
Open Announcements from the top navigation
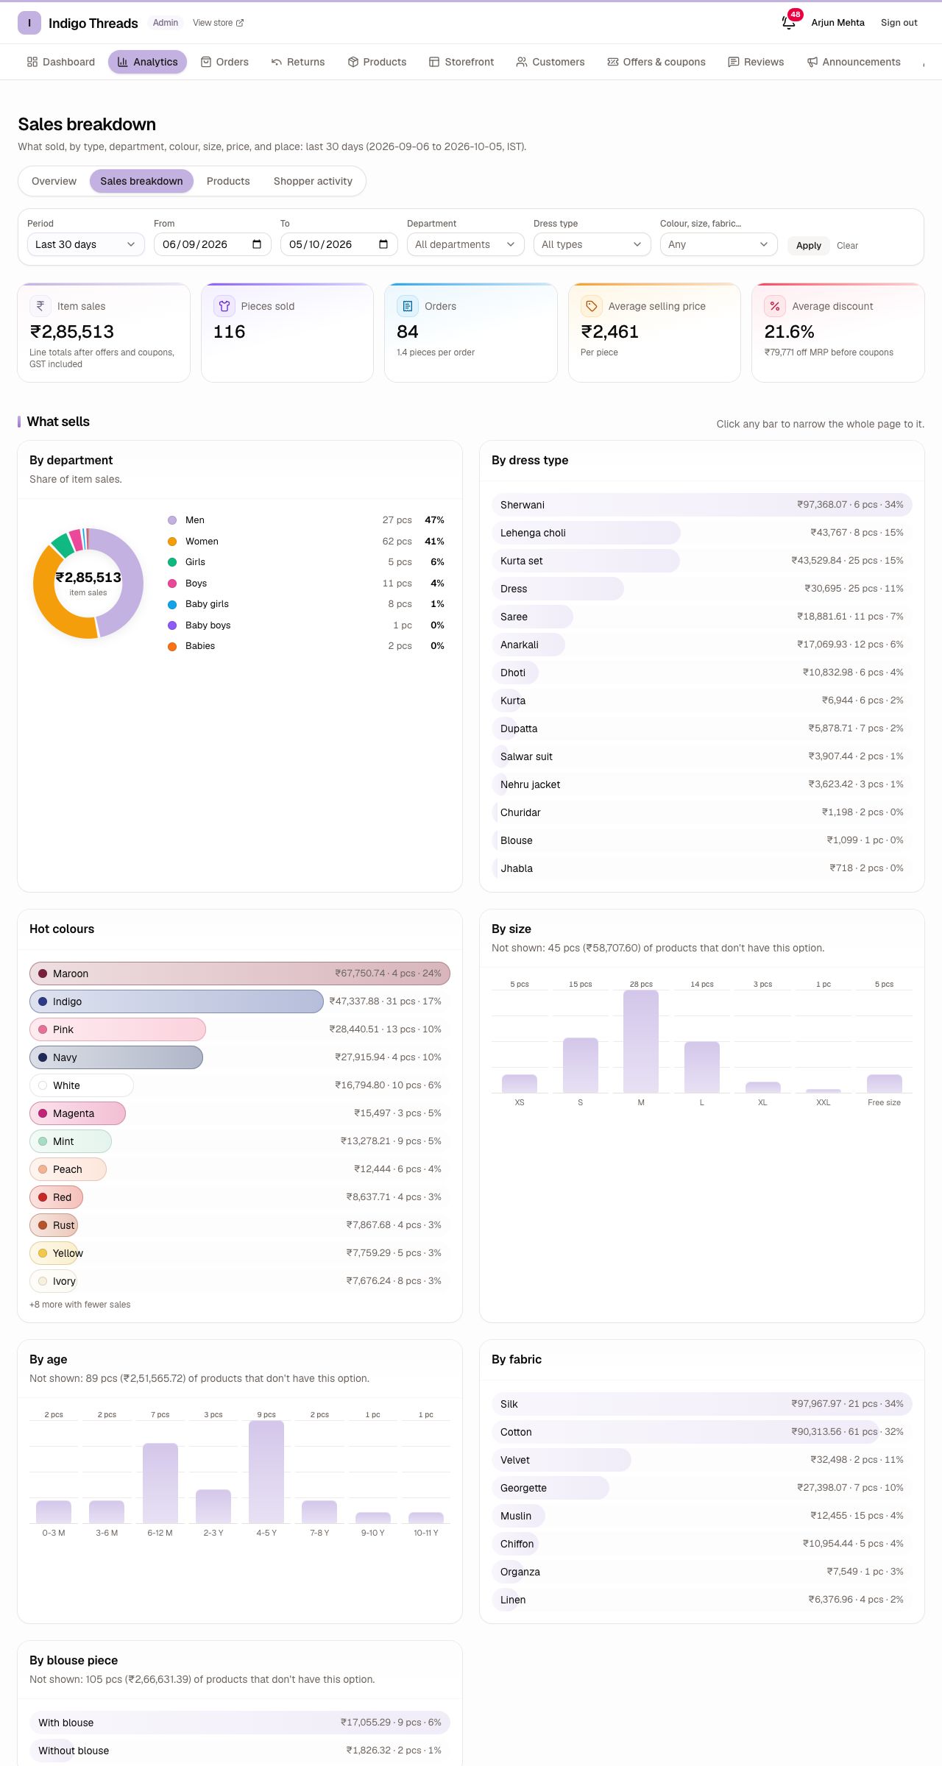pos(854,62)
